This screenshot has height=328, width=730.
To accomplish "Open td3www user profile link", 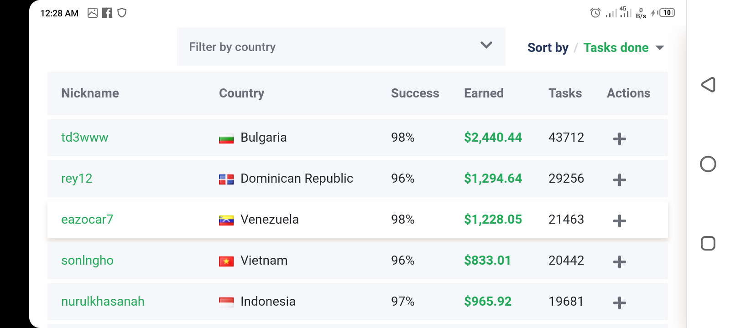I will (85, 138).
